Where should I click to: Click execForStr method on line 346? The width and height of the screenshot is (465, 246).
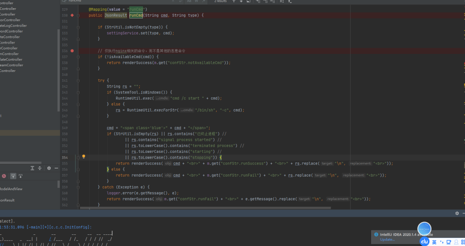pyautogui.click(x=165, y=110)
